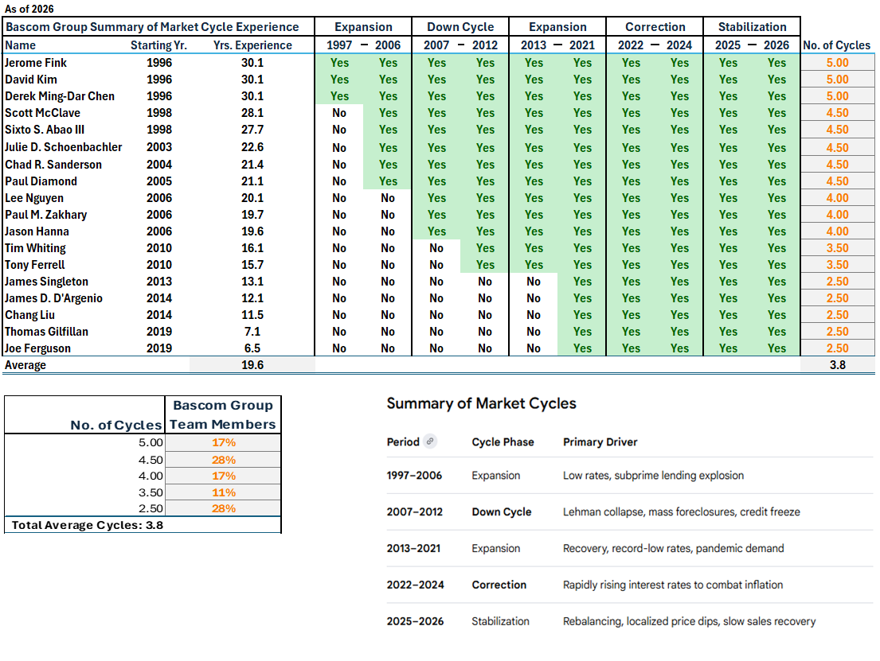Click the 11% team members percentage cell
Screen dimensions: 880x661
[223, 492]
